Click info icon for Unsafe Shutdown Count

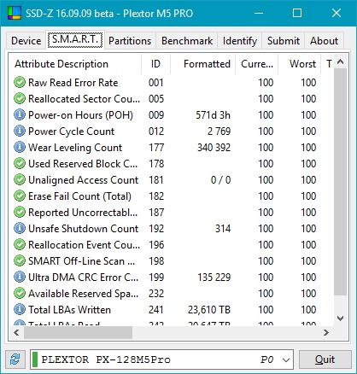(20, 229)
